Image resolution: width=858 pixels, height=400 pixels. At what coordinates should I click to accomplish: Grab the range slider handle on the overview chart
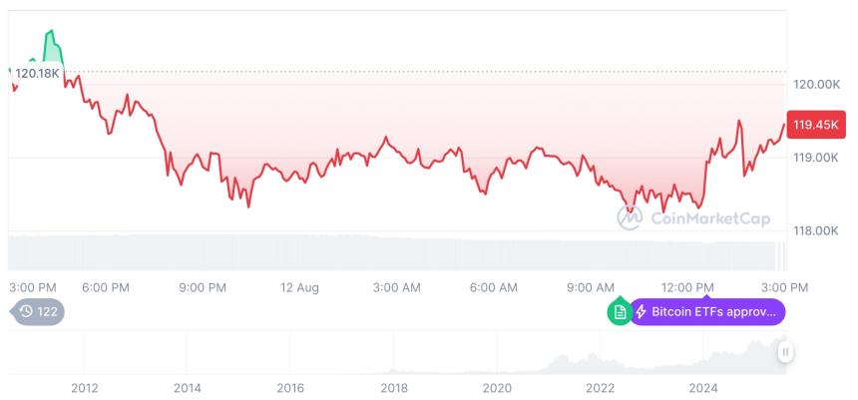786,352
